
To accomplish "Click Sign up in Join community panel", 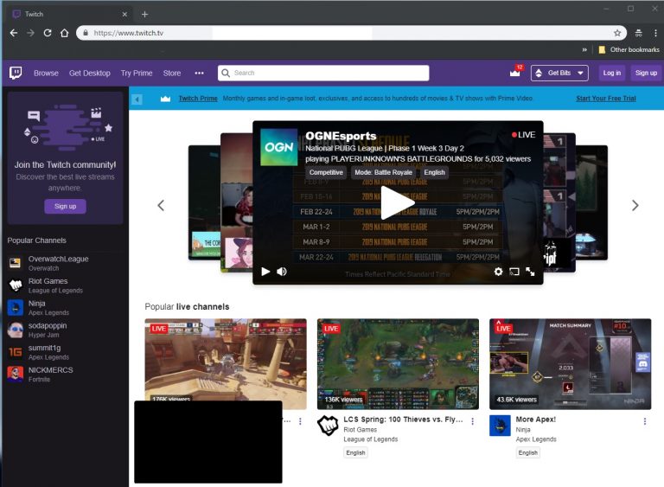I will pyautogui.click(x=65, y=207).
